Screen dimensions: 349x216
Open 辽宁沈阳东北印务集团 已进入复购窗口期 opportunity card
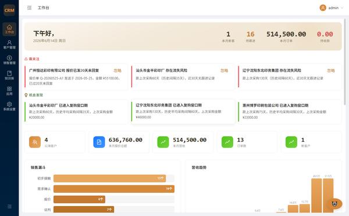pyautogui.click(x=183, y=111)
